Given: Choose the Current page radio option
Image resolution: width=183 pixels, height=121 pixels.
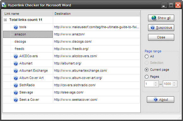Looking at the screenshot, I should (146, 70).
